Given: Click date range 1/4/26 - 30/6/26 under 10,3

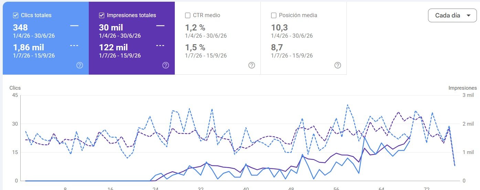Looking at the screenshot, I should (292, 36).
